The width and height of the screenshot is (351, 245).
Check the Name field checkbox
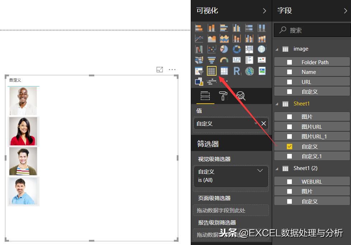[289, 71]
